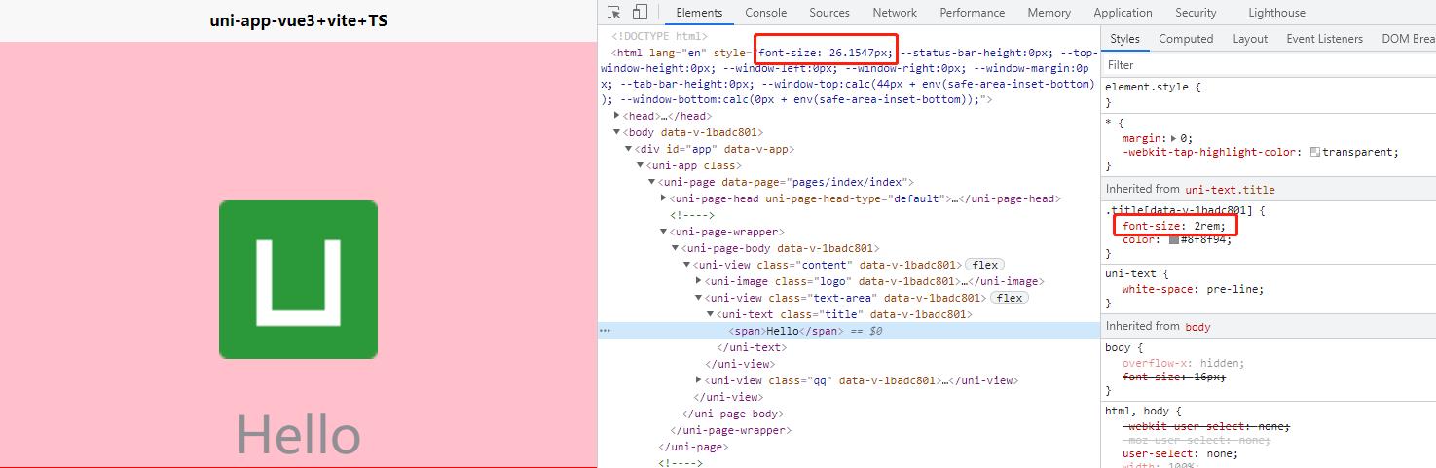
Task: Collapse the div id="app" node
Action: [629, 149]
